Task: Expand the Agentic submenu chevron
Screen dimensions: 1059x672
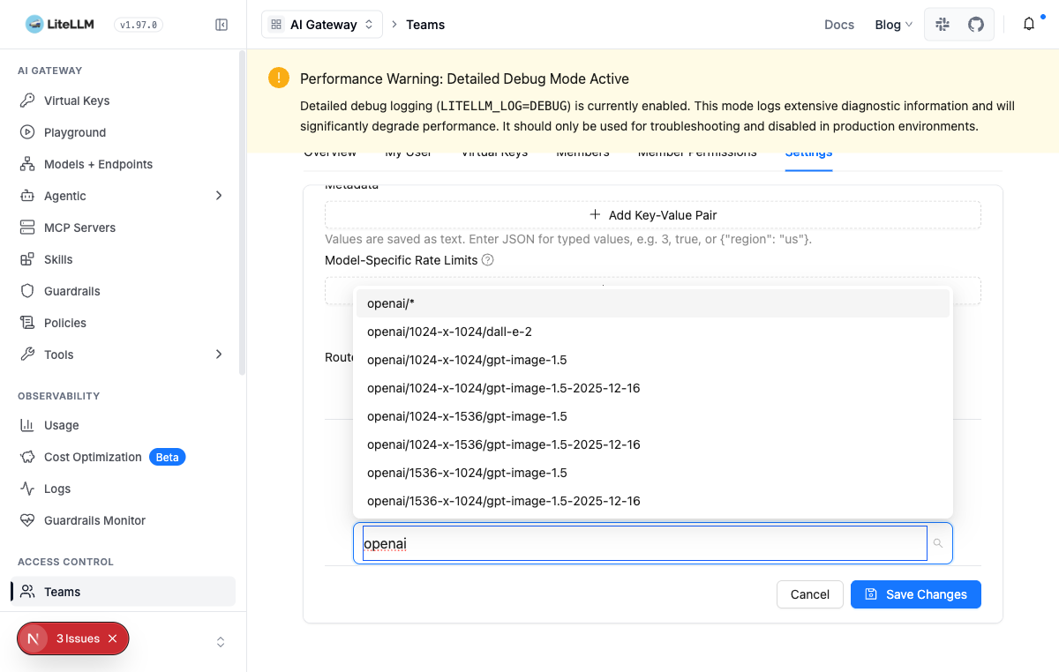Action: [x=219, y=196]
